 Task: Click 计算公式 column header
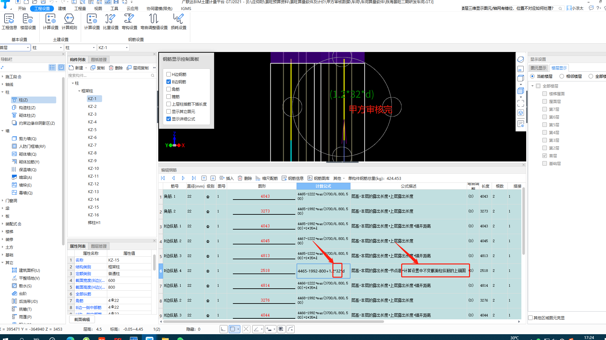323,186
